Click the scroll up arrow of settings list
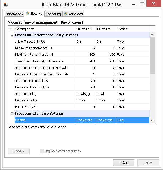This screenshot has height=170, width=163. (152, 35)
